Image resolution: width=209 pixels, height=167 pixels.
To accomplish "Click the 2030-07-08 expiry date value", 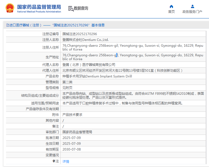I will coord(71,149).
